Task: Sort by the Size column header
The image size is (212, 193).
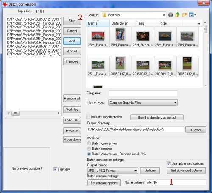Action: pos(171,23)
